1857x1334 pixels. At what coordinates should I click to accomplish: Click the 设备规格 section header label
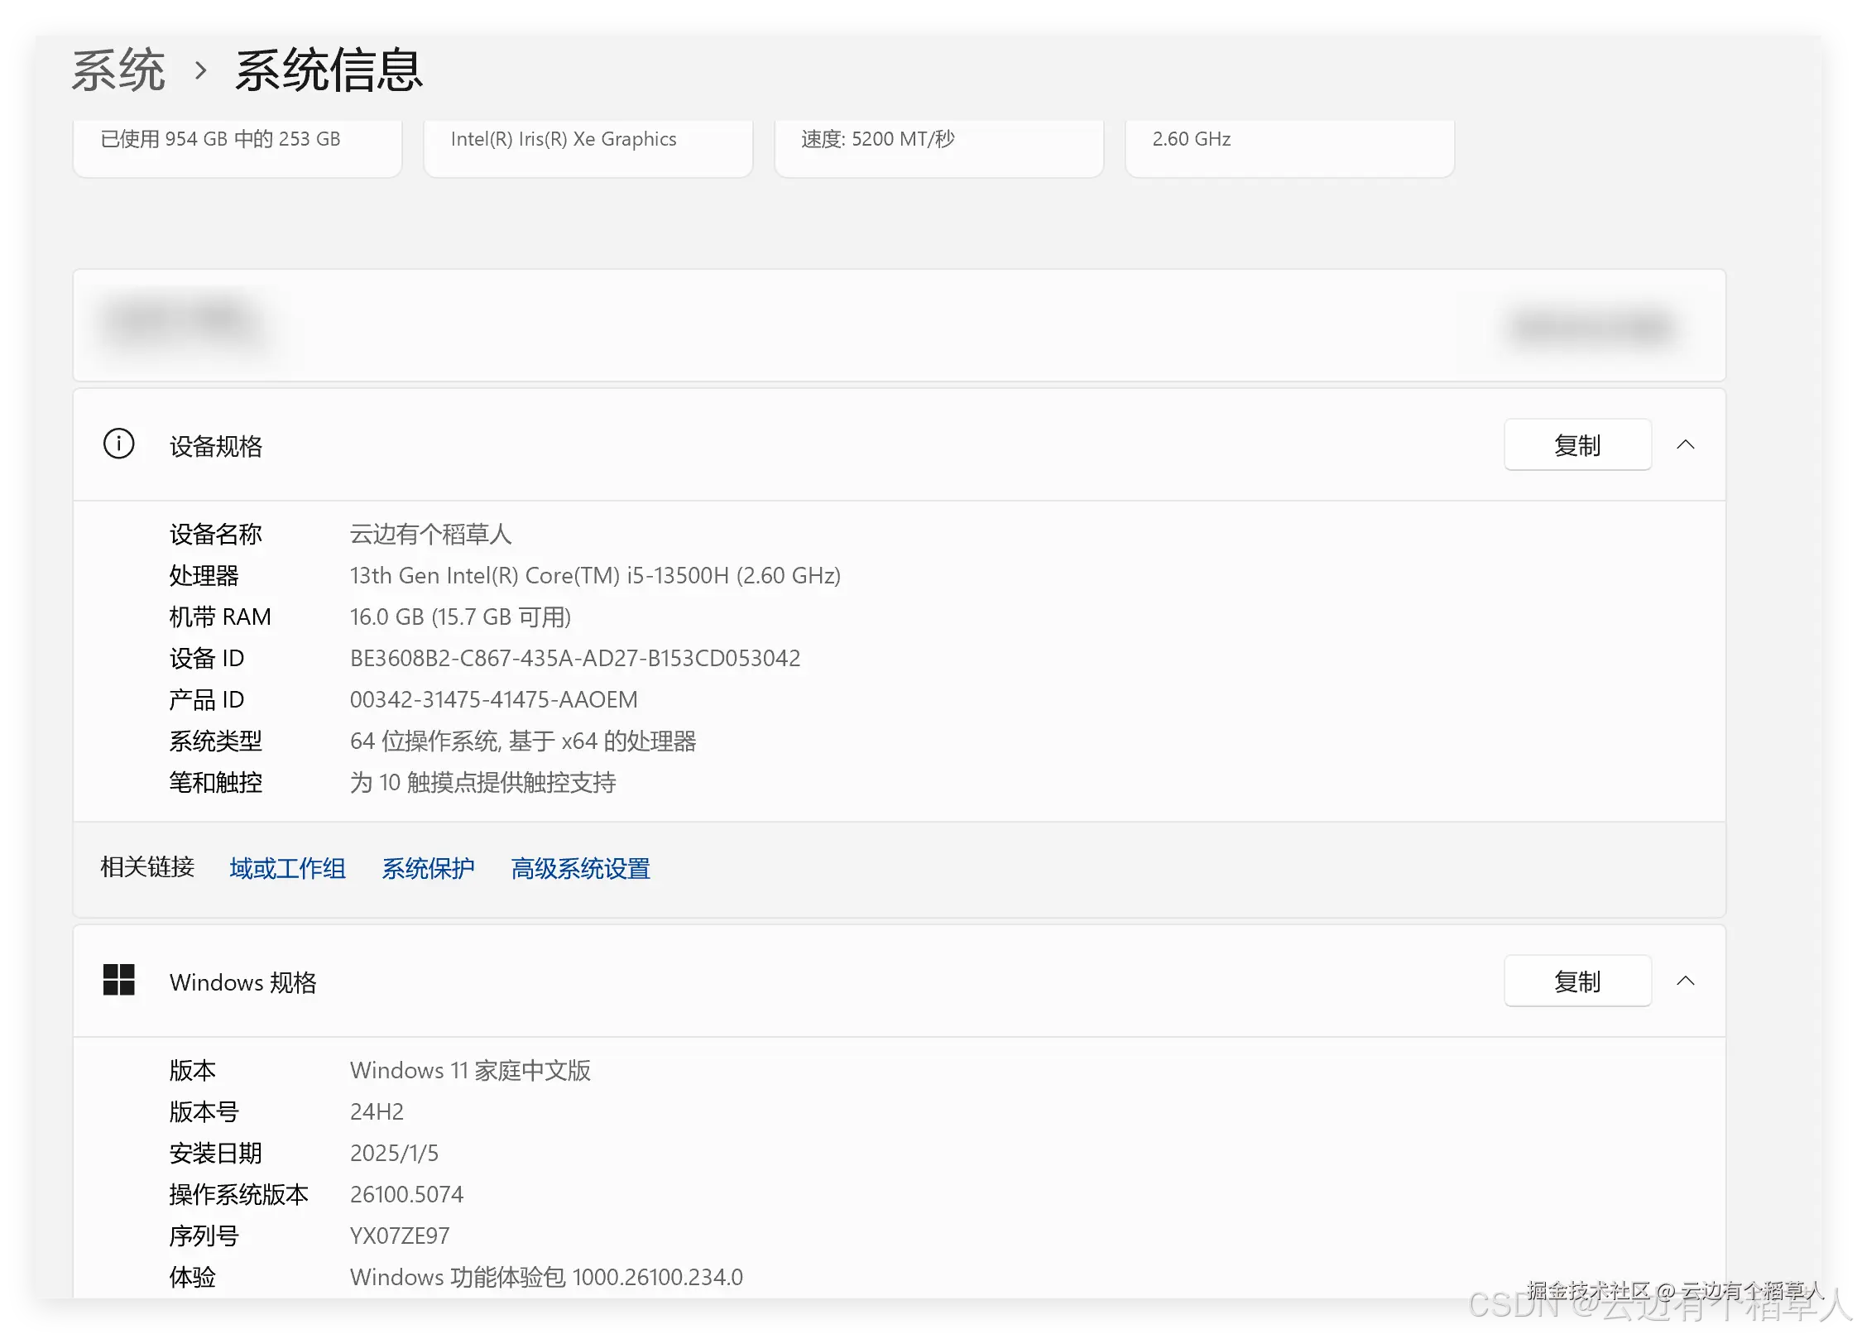click(216, 446)
